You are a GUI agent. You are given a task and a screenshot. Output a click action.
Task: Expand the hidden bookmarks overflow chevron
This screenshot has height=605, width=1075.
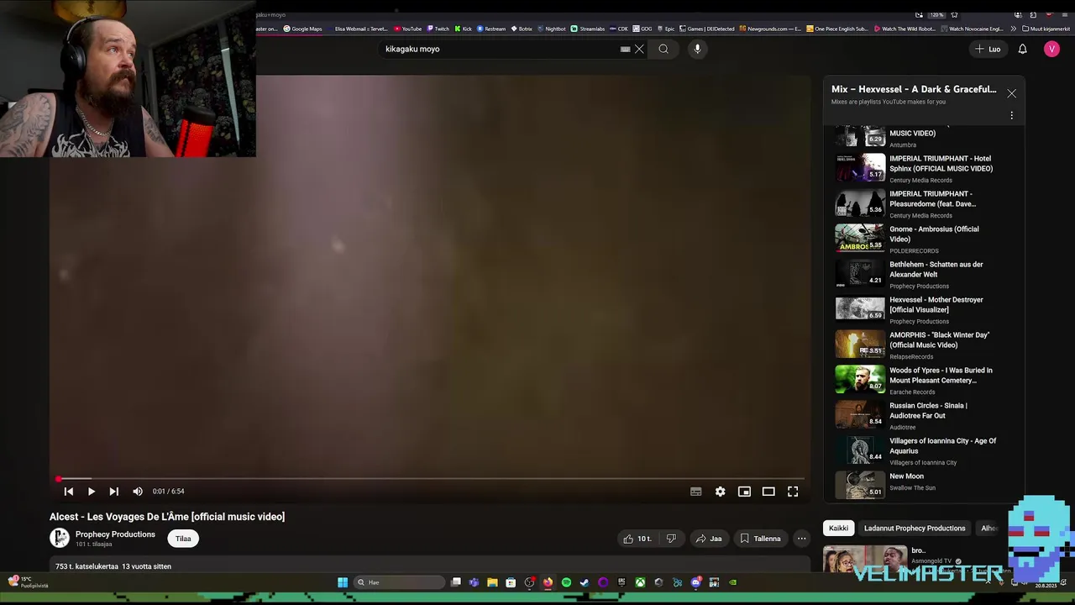(x=1012, y=29)
